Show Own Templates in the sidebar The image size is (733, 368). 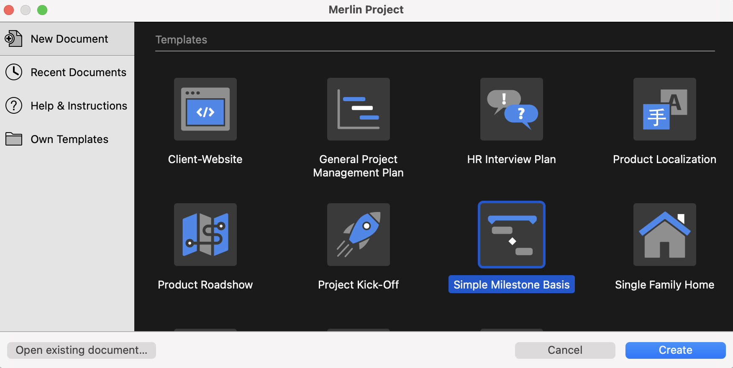tap(69, 139)
